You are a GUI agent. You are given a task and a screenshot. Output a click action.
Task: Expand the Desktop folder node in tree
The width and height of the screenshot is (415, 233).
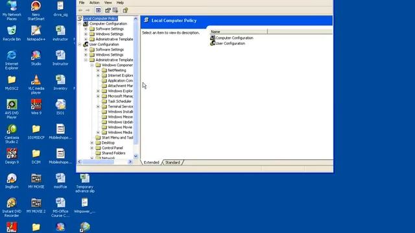pos(92,142)
